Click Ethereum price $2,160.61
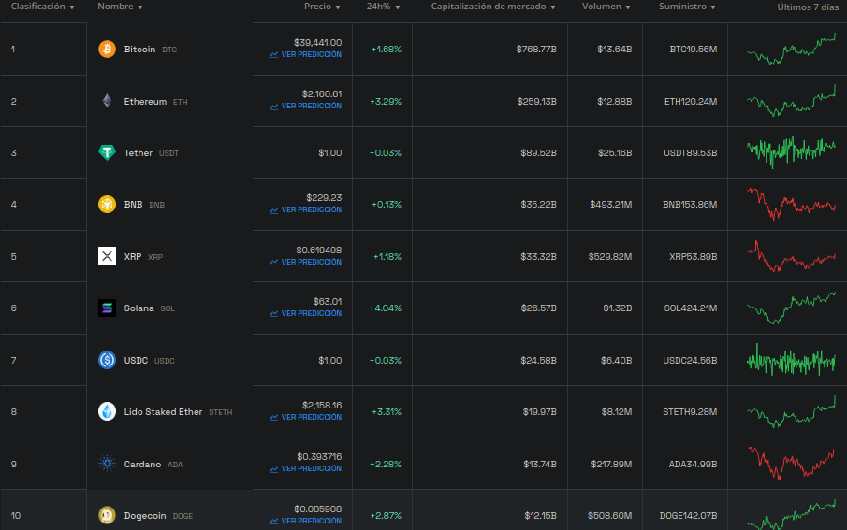The width and height of the screenshot is (847, 530). click(321, 93)
